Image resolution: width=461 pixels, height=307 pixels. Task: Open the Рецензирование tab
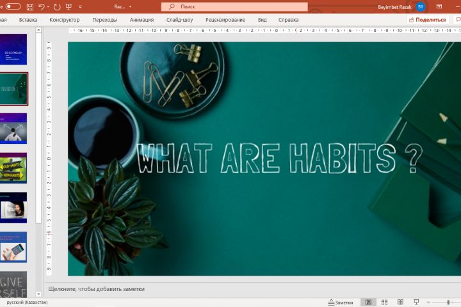[225, 20]
